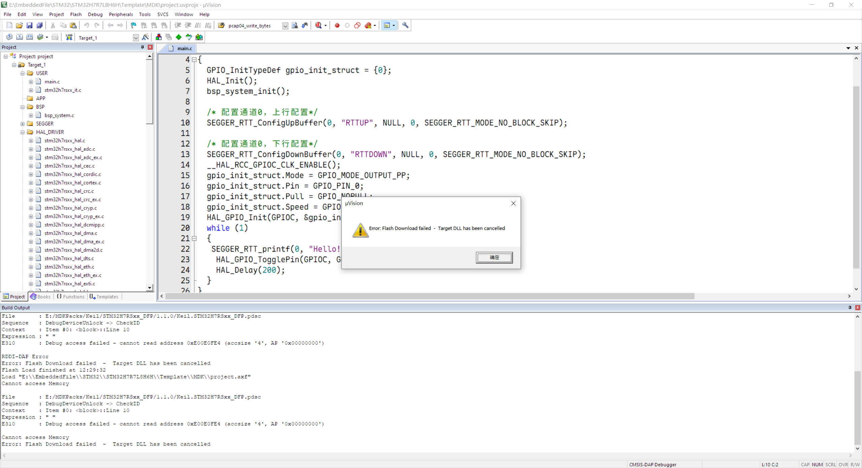
Task: Open the pcap04_write_bytes find dropdown
Action: click(285, 26)
